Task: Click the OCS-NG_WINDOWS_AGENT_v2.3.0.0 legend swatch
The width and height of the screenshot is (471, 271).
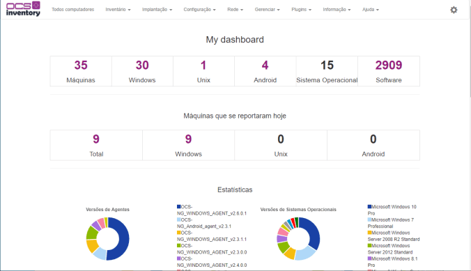Action: click(179, 245)
